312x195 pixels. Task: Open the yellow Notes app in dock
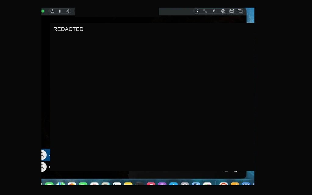pyautogui.click(x=128, y=184)
